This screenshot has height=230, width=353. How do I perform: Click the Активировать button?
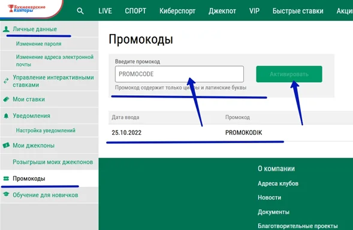[289, 74]
